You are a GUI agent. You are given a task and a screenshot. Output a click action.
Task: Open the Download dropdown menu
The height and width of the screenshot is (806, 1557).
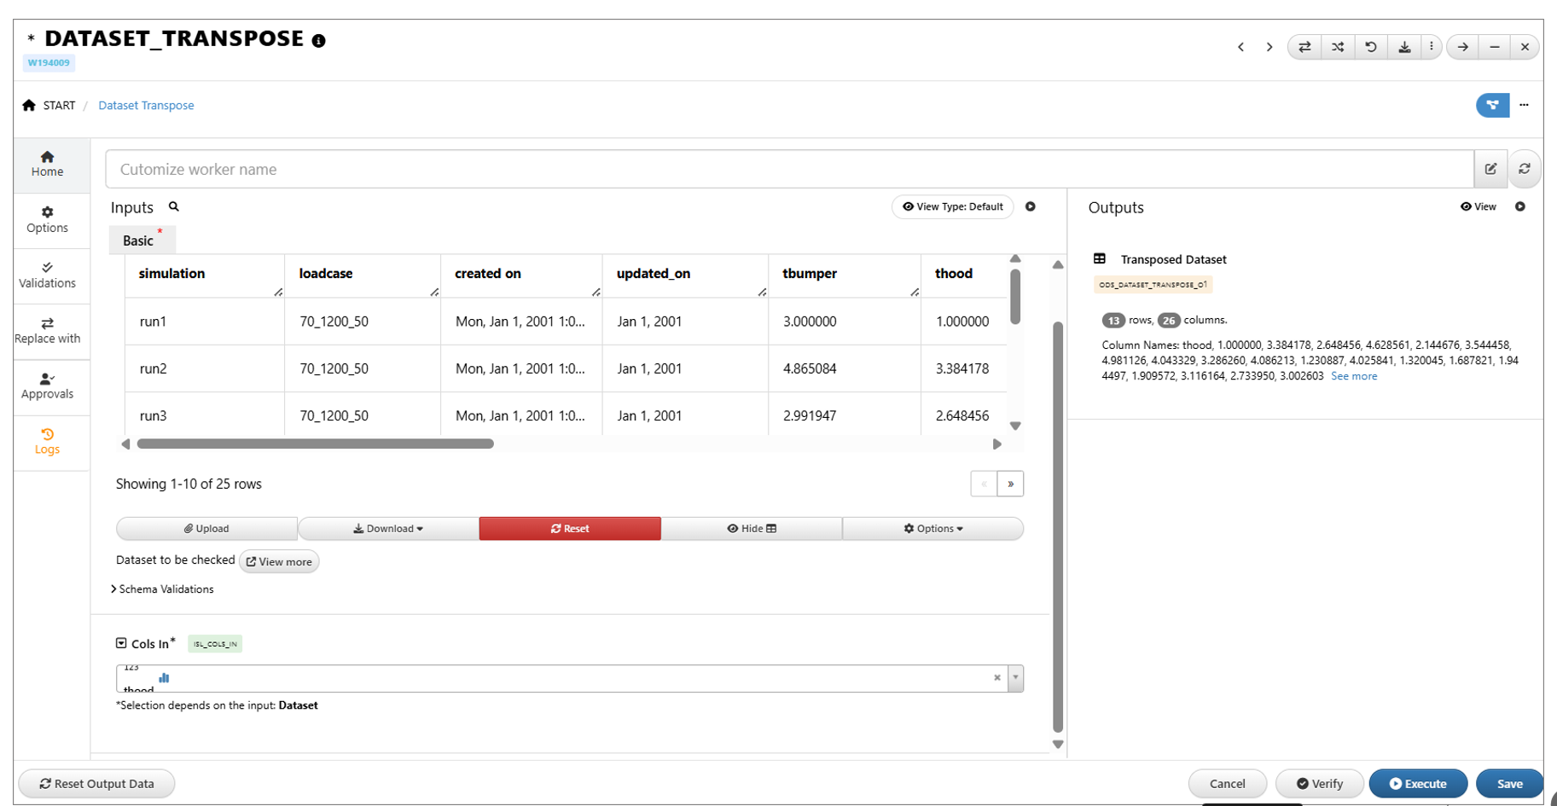point(388,529)
